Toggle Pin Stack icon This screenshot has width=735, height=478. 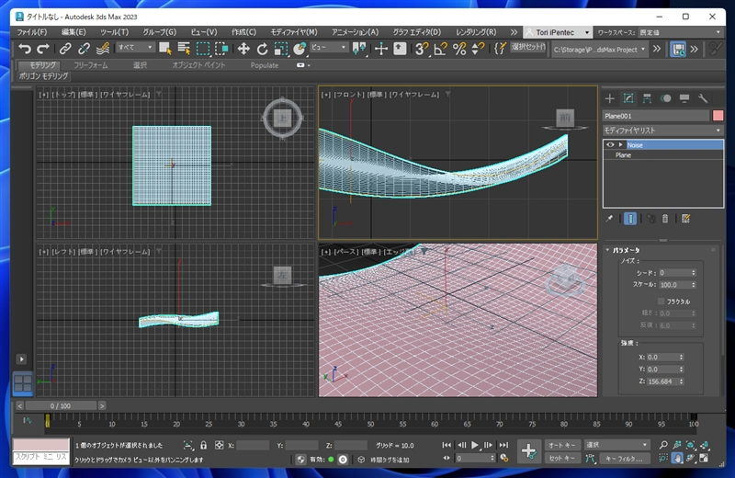tap(609, 219)
